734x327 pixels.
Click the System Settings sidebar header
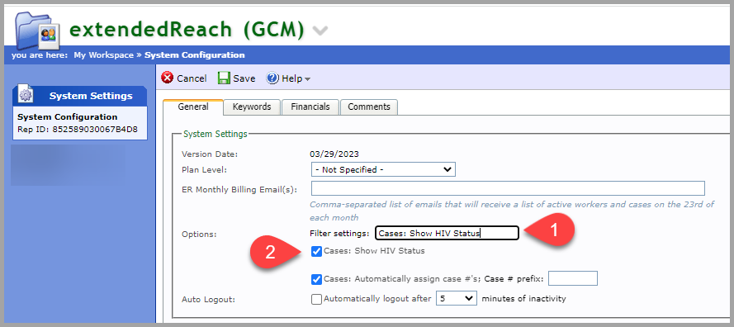pyautogui.click(x=80, y=96)
